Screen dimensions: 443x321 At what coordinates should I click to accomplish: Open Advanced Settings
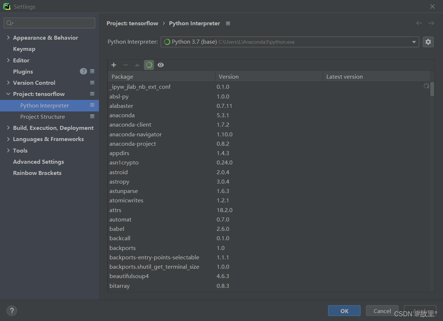[39, 162]
